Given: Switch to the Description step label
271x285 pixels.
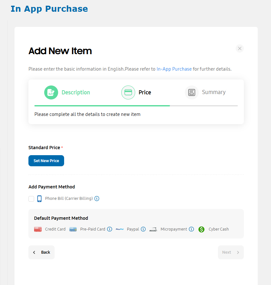Looking at the screenshot, I should [76, 92].
